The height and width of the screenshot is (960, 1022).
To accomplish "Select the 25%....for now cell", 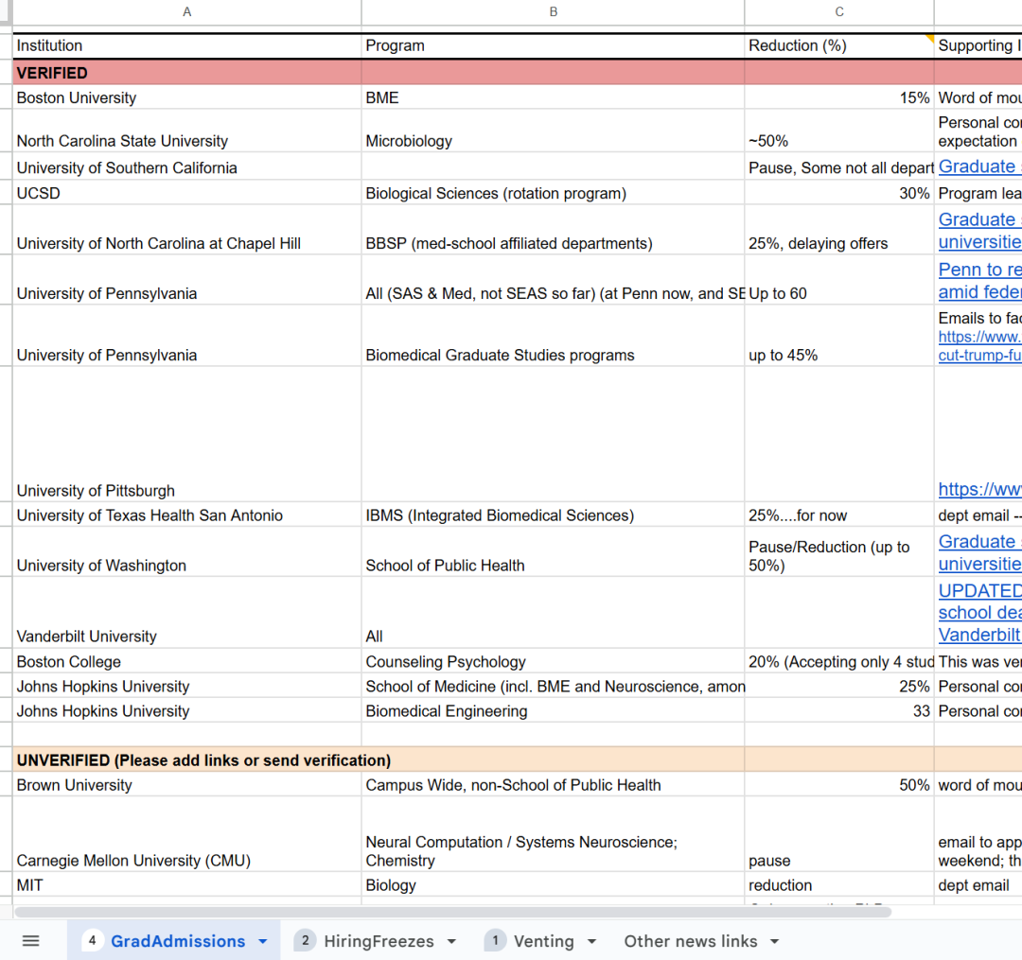I will coord(838,515).
